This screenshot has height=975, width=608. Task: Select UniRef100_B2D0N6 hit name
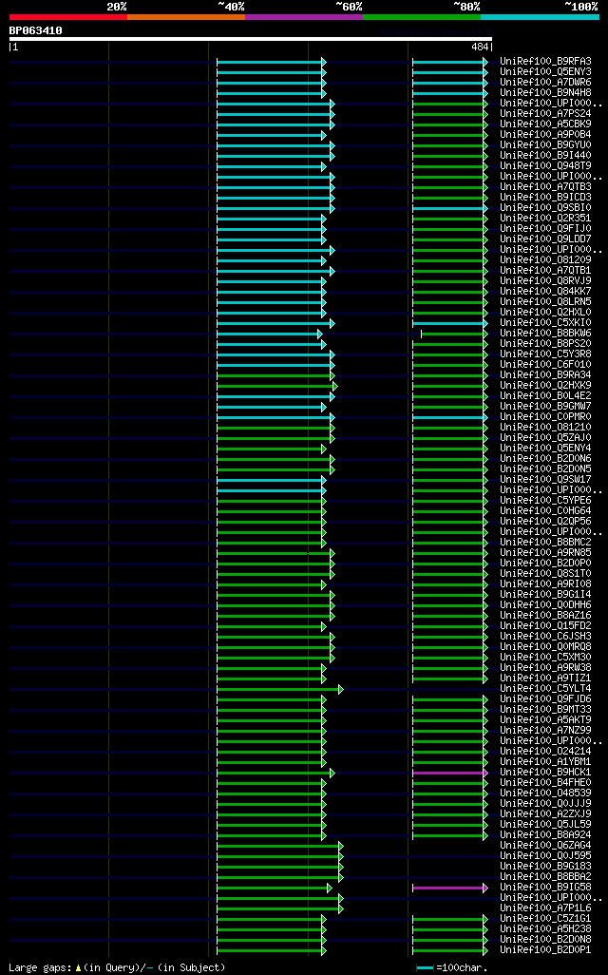click(546, 458)
